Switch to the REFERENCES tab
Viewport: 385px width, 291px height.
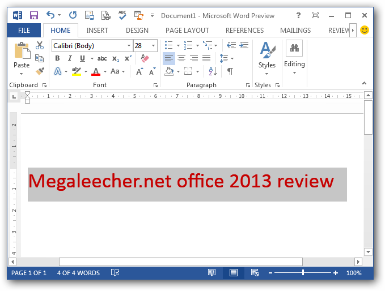click(244, 31)
